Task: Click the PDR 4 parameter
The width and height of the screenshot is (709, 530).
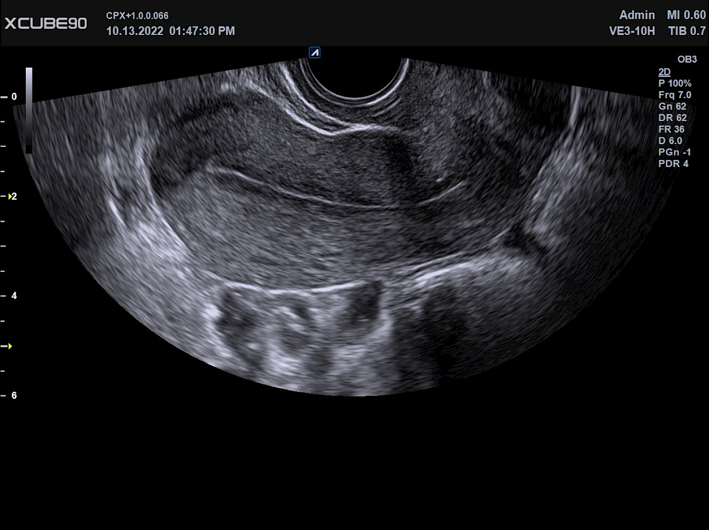Action: (673, 164)
